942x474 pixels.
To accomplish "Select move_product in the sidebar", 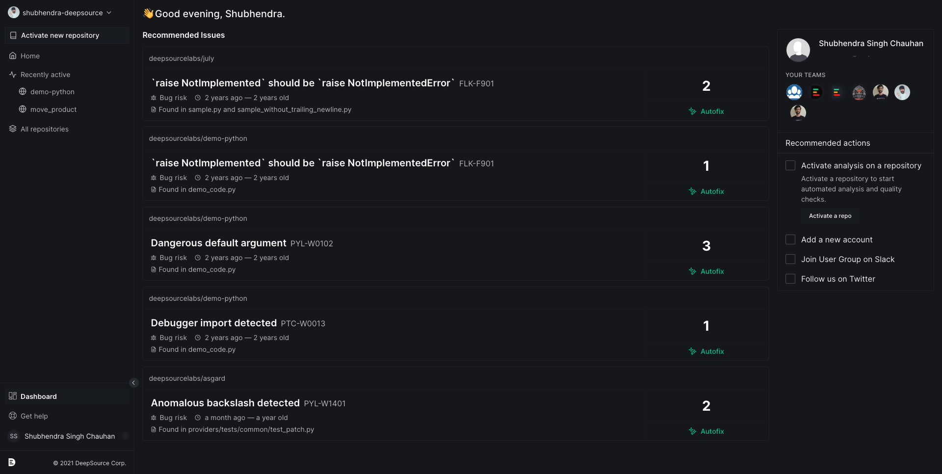I will pyautogui.click(x=53, y=109).
